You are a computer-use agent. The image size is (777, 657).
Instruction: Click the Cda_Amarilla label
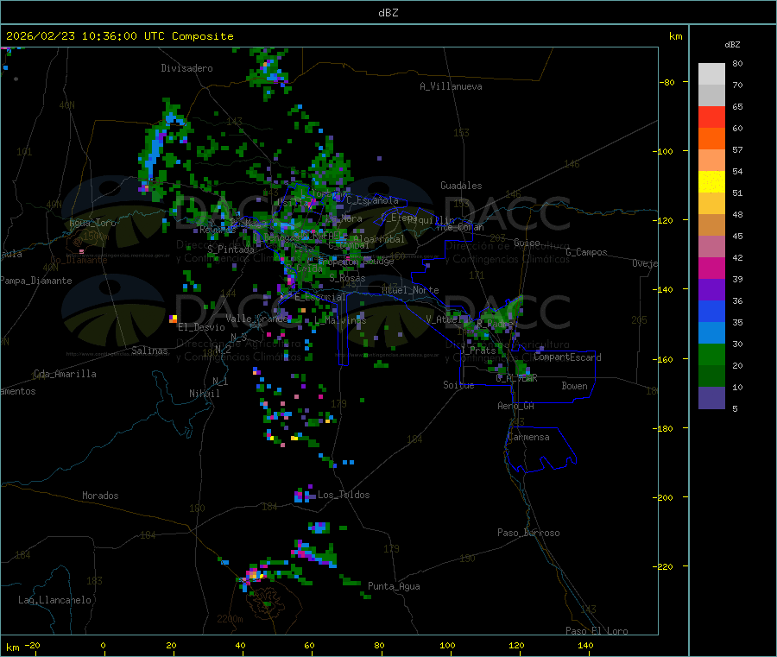pos(65,374)
